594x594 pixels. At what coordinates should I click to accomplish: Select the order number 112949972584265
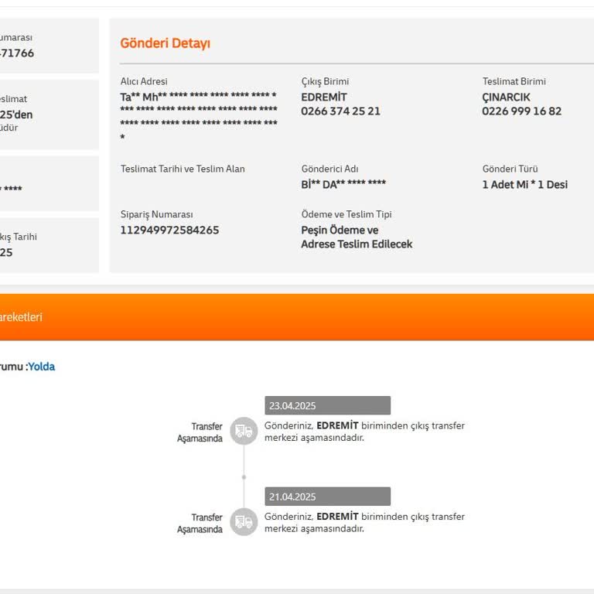pos(169,230)
